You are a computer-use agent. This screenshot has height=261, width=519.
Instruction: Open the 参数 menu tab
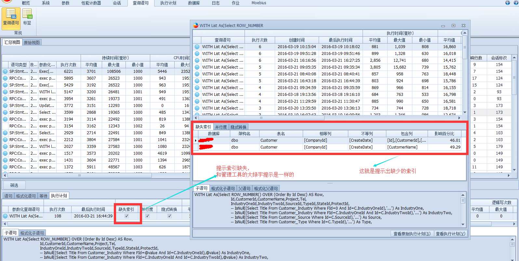66,3
